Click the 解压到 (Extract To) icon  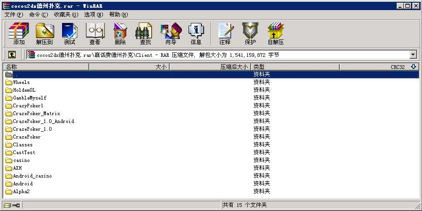45,34
